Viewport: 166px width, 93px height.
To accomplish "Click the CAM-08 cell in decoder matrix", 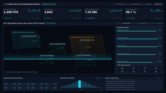I will point(51,88).
